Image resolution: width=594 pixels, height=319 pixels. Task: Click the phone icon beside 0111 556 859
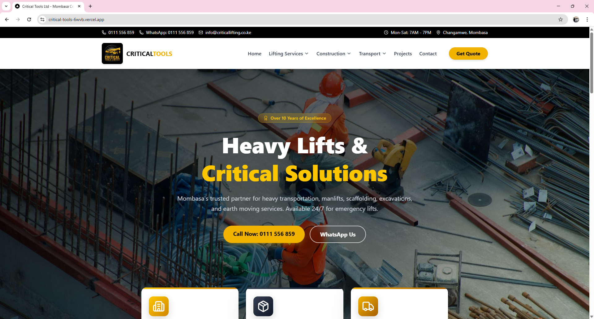(104, 32)
